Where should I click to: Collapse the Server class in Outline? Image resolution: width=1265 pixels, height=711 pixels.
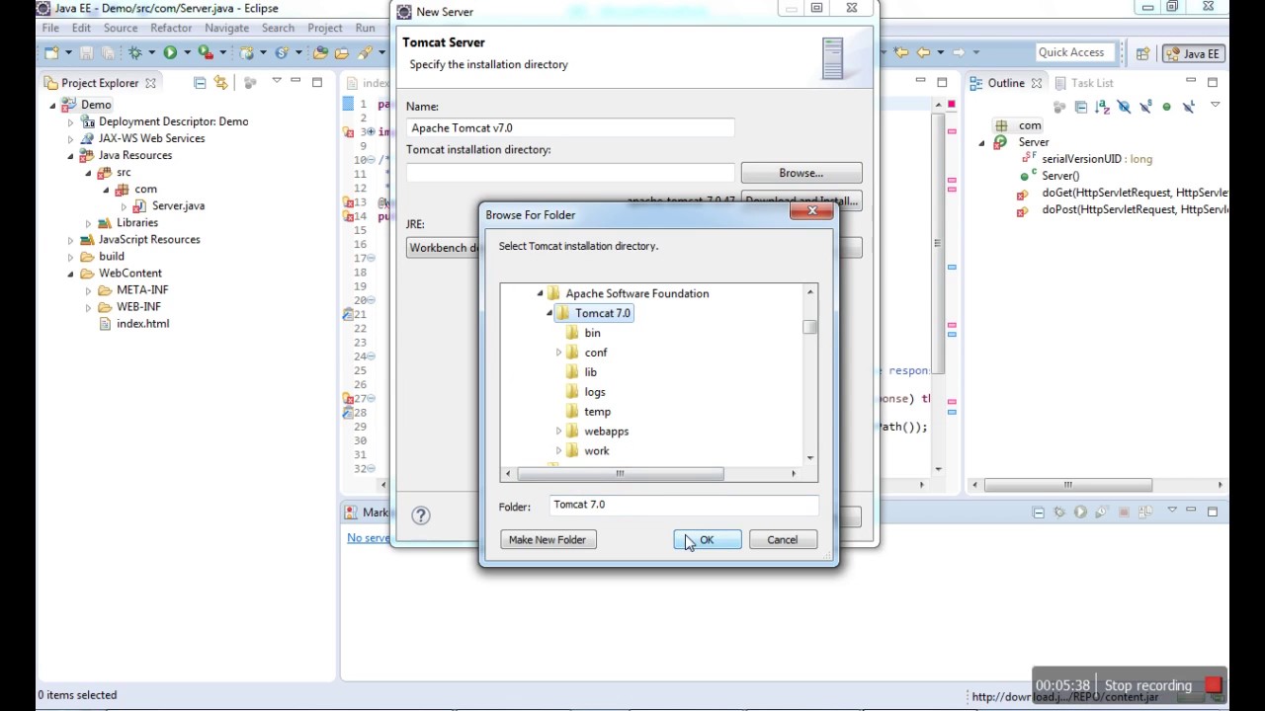[x=982, y=142]
